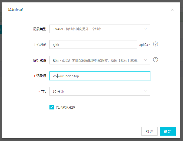Screen dimensions: 183x141
Task: Open the TTL 10 分钟 dropdown
Action: click(x=99, y=91)
